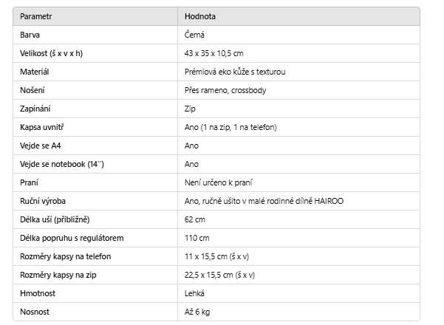Click the "Lehká" weight value
The width and height of the screenshot is (444, 325).
click(x=195, y=293)
